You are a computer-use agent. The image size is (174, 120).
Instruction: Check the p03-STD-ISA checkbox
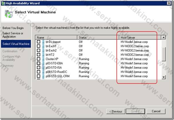coord(39,68)
